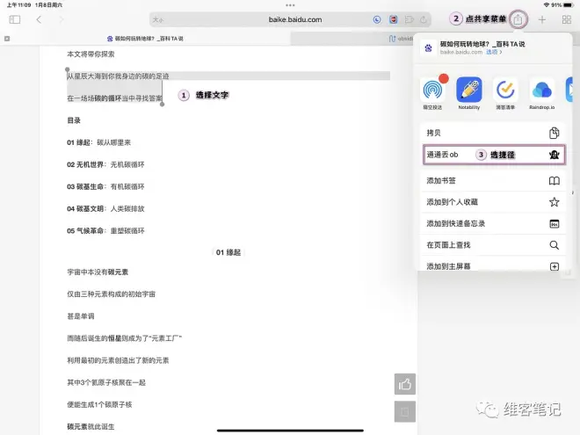
Task: Tap the line 其中3个氦原子核聚在一起
Action: [106, 382]
